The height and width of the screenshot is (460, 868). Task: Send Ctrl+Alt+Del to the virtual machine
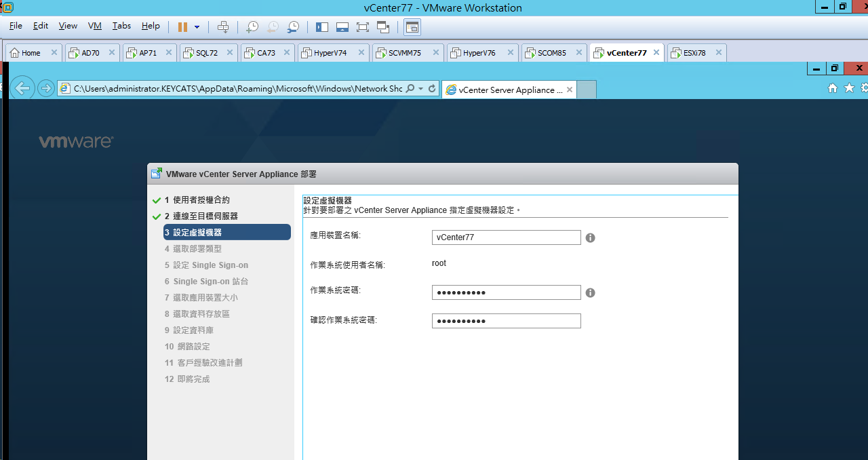[223, 27]
